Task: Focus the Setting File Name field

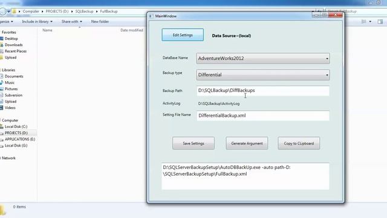Action: click(x=263, y=116)
